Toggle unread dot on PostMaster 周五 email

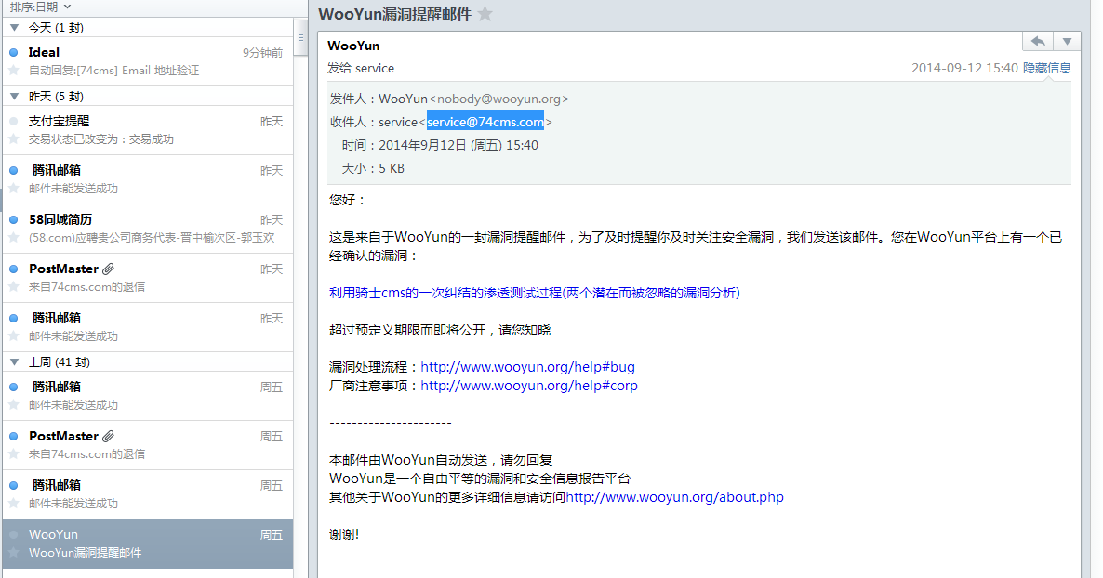point(13,436)
